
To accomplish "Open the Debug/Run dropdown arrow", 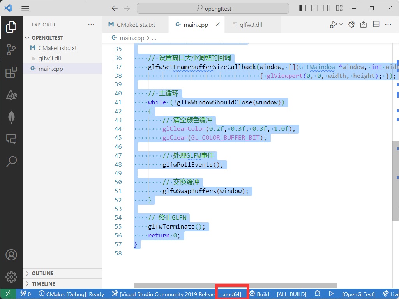I will (x=341, y=25).
